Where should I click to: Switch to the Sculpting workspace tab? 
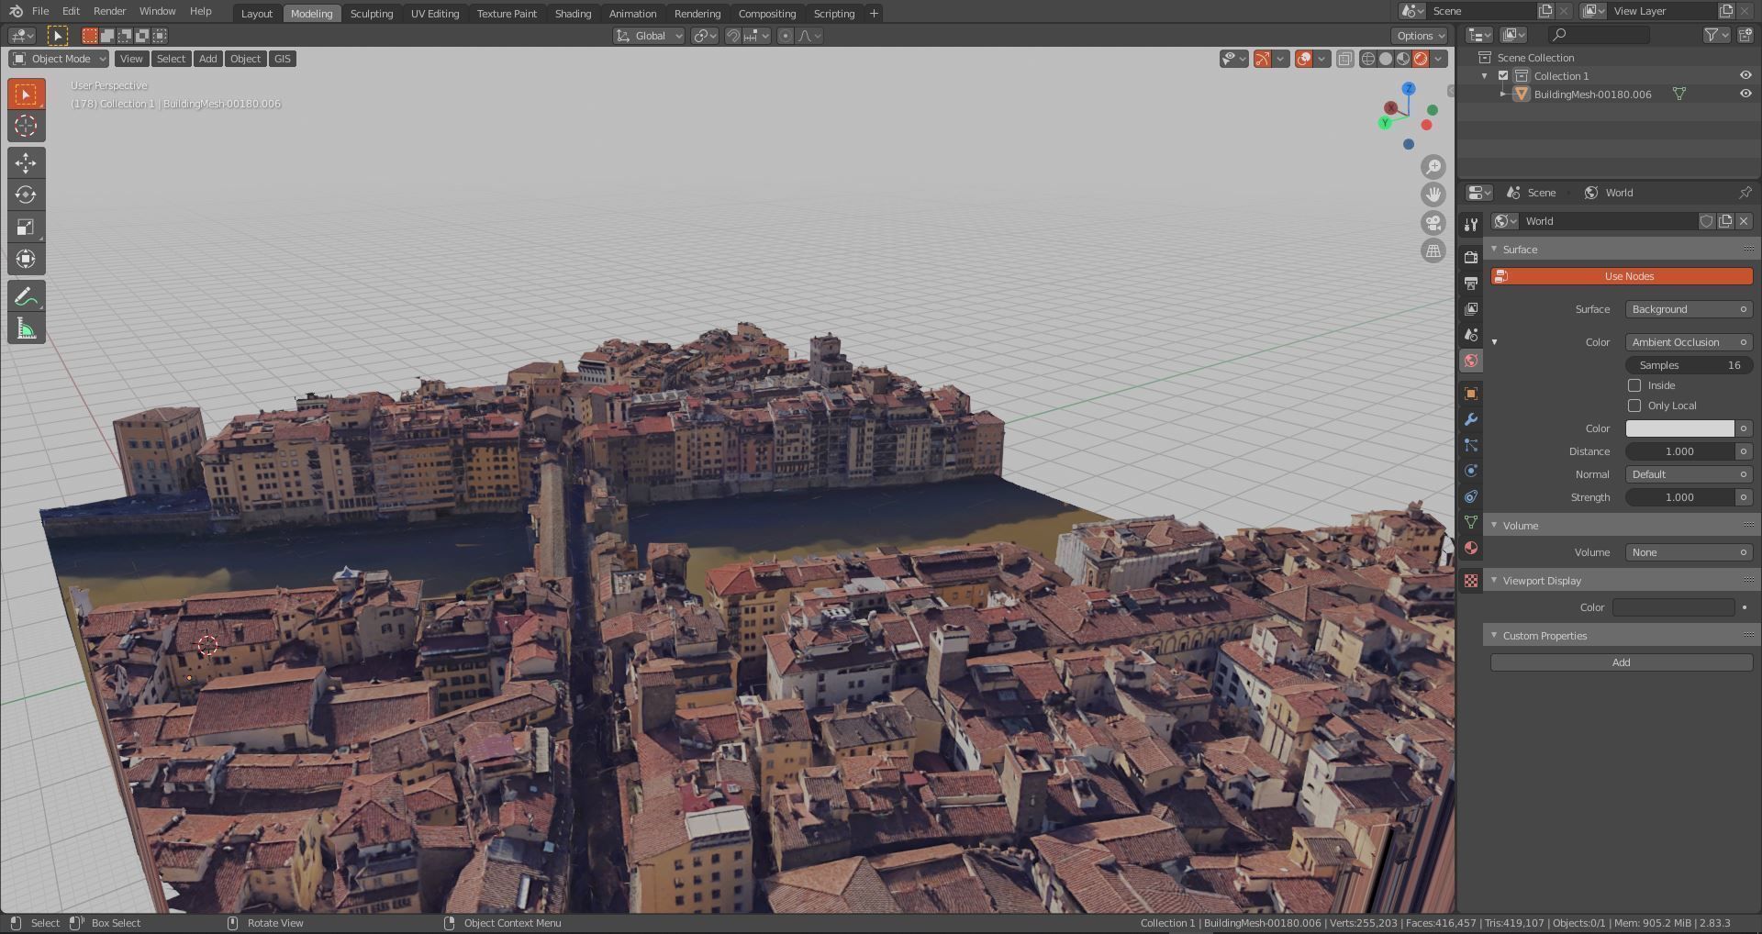372,14
